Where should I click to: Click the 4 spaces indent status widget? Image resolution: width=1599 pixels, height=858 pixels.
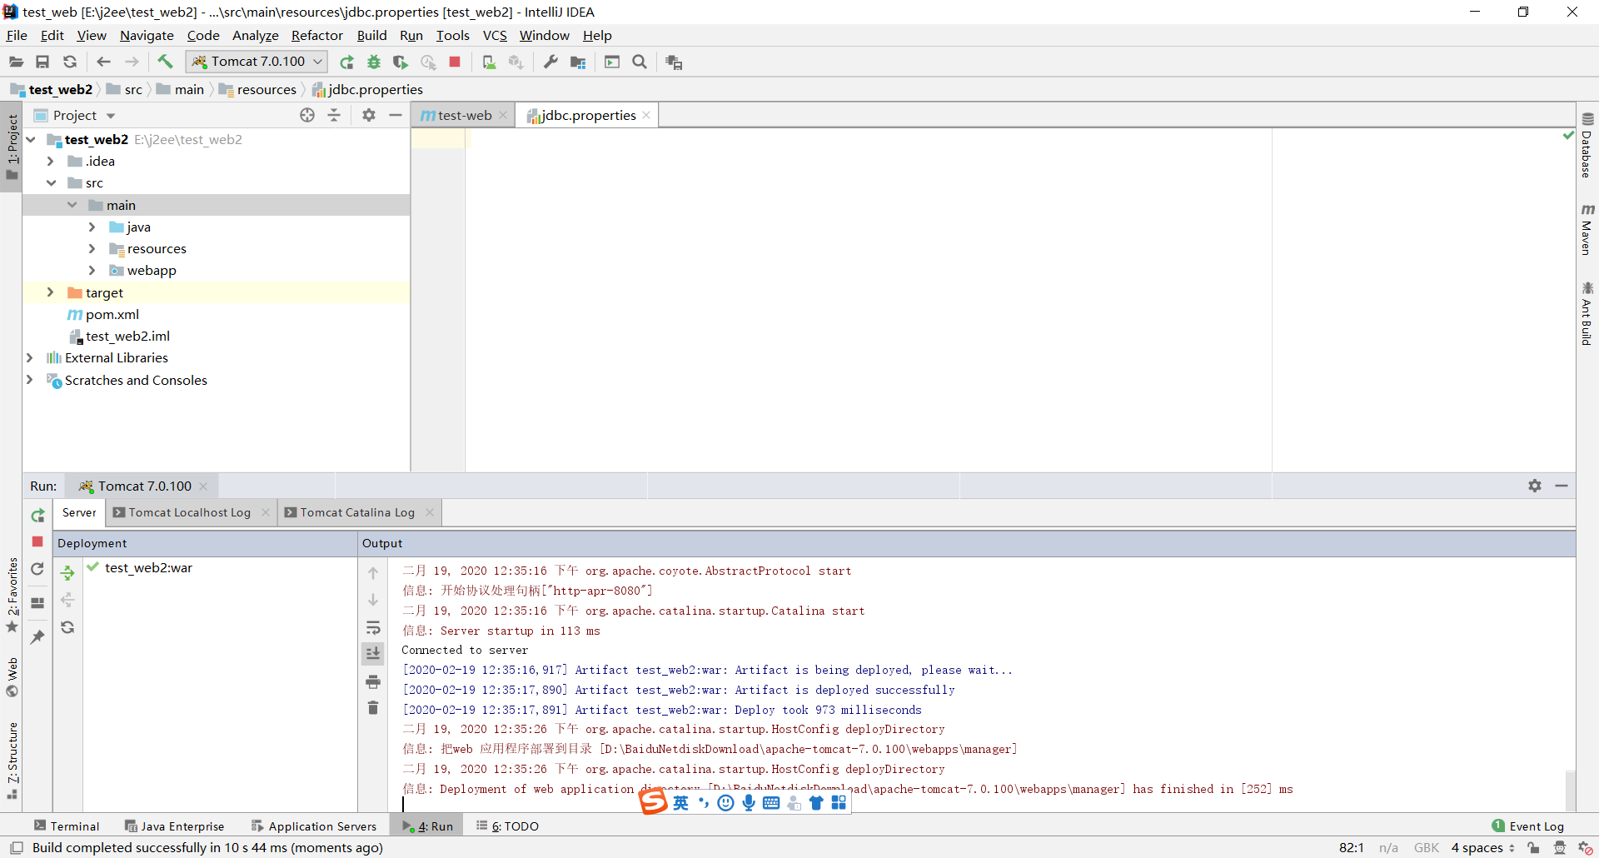1482,848
